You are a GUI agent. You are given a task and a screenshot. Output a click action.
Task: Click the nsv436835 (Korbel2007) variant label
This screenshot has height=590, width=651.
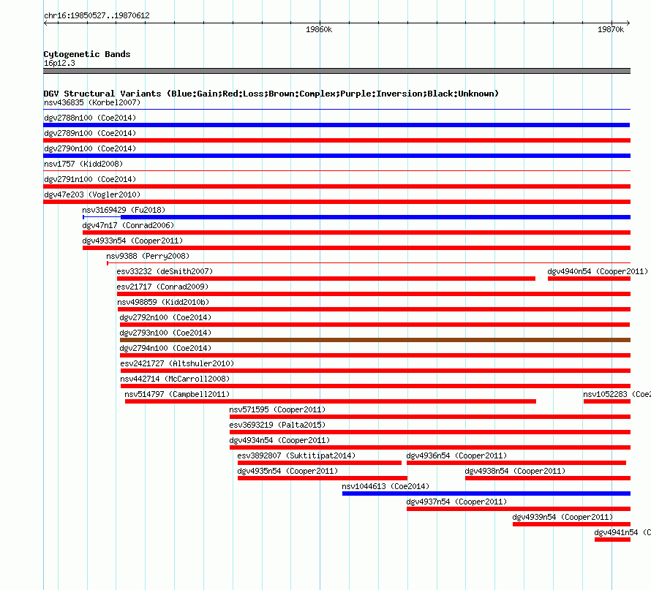click(92, 102)
